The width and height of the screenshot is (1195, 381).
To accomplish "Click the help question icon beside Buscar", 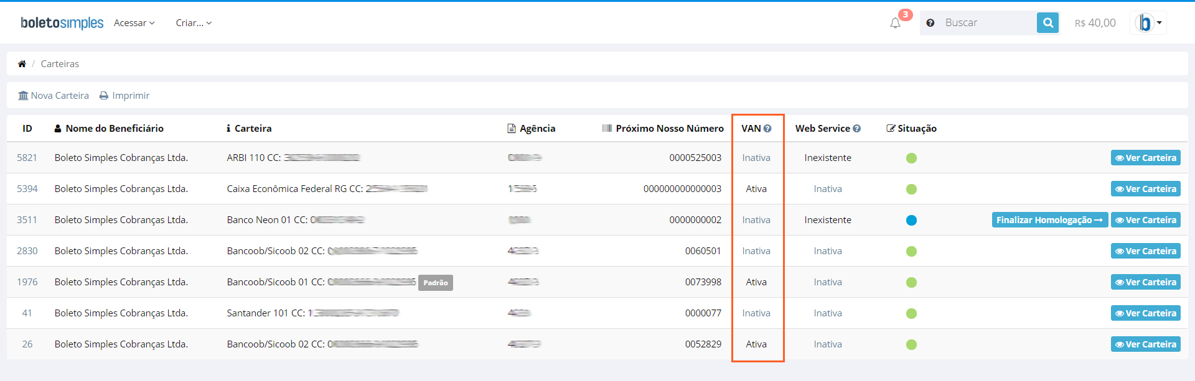I will tap(930, 23).
